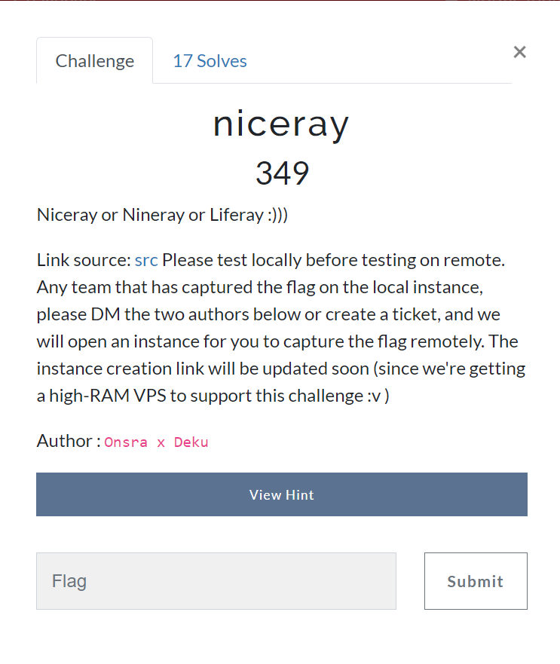Image resolution: width=560 pixels, height=664 pixels.
Task: Open the 17 Solves tab
Action: tap(210, 61)
